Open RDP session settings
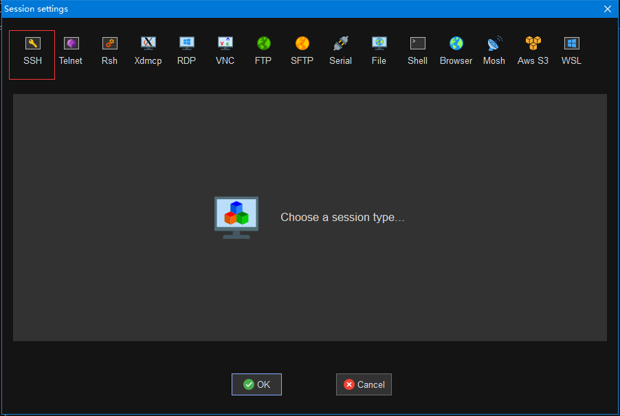This screenshot has height=416, width=620. pos(187,51)
